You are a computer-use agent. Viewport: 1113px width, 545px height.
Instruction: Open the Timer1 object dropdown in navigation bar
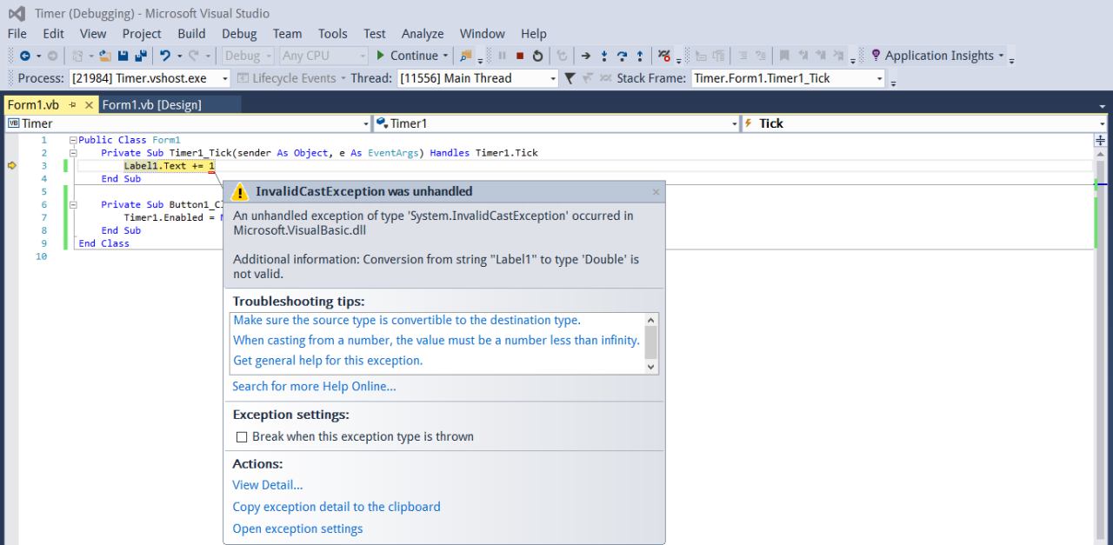(555, 123)
